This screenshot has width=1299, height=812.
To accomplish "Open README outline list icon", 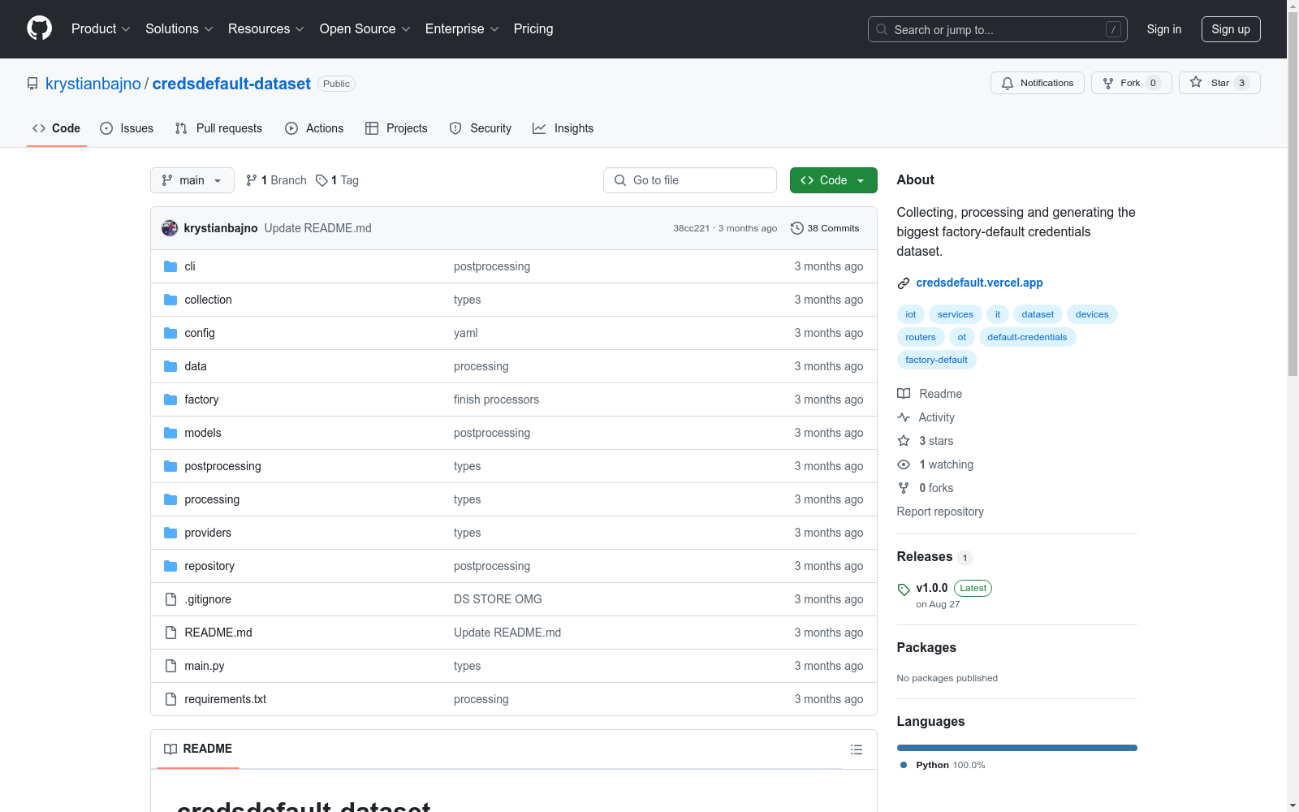I will pos(857,749).
